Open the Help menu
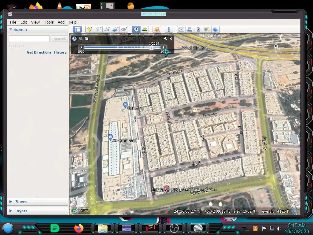Viewport: 313px width, 235px height. [x=72, y=22]
